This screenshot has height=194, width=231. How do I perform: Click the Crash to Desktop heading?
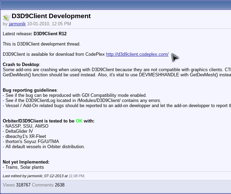(x=21, y=64)
